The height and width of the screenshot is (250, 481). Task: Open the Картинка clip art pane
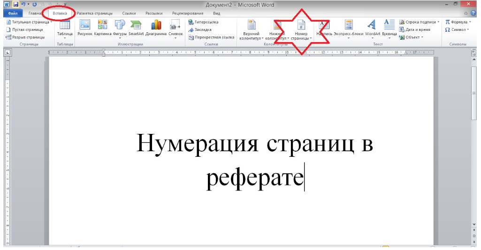(x=102, y=28)
